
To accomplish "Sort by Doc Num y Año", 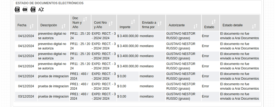I will click(x=85, y=19).
